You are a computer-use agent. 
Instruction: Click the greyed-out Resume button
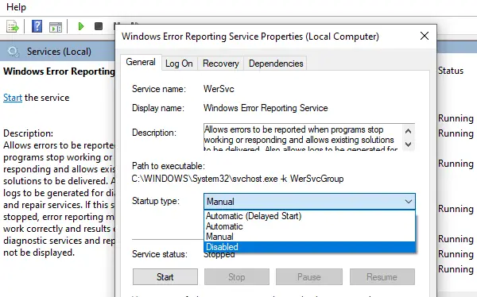point(382,277)
